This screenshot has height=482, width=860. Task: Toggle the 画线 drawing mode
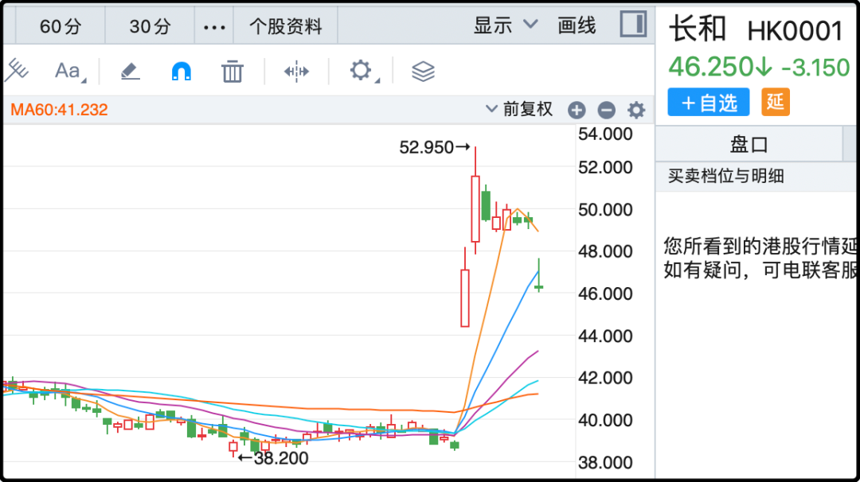pos(577,25)
